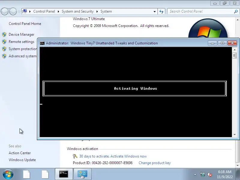Click Change product key link

pyautogui.click(x=154, y=163)
